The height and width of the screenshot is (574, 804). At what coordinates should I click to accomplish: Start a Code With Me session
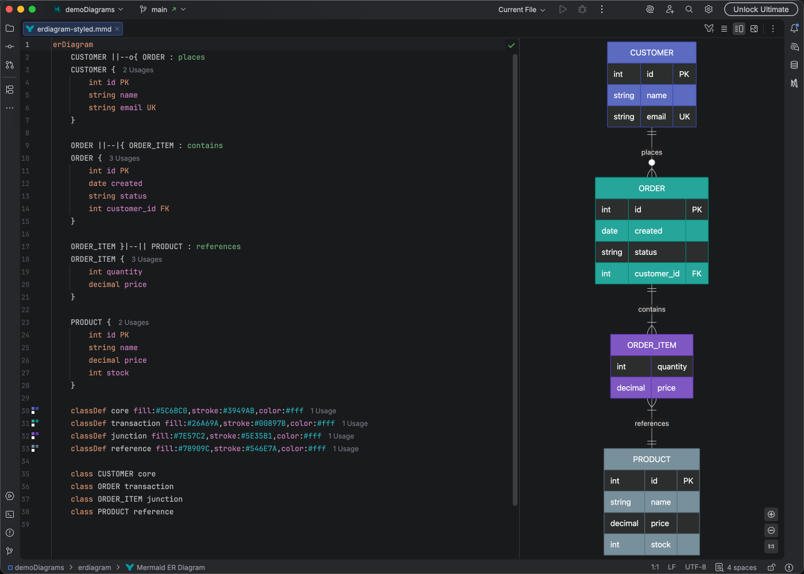pyautogui.click(x=670, y=9)
